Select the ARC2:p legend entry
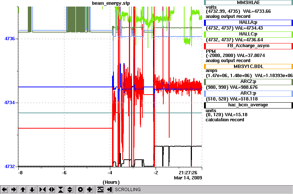This screenshot has width=293, height=194. tap(248, 82)
